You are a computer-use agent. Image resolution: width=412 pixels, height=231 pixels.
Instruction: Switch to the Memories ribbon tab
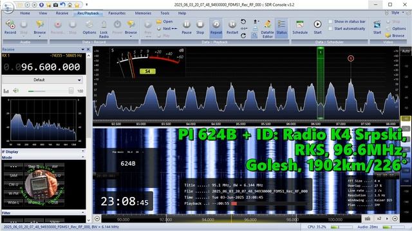coord(143,13)
